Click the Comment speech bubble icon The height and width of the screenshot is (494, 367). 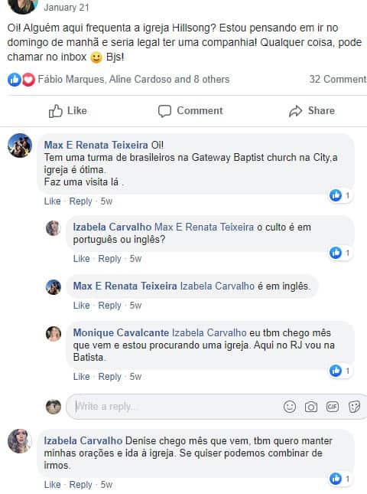pos(164,111)
